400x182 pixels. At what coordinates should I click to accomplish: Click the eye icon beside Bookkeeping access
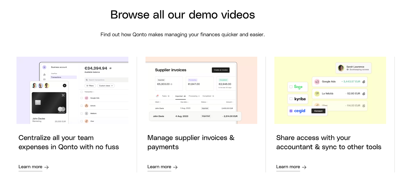click(x=347, y=70)
